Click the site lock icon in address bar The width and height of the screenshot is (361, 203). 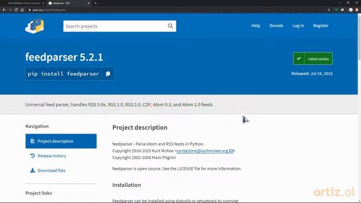[x=29, y=10]
